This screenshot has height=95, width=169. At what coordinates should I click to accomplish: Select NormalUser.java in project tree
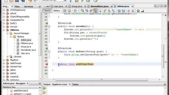(28, 50)
